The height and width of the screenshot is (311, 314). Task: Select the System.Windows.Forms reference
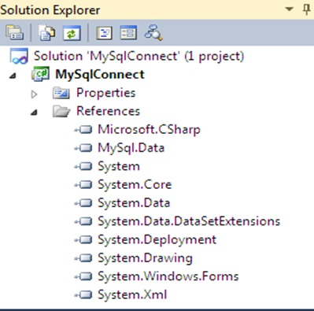tap(168, 276)
